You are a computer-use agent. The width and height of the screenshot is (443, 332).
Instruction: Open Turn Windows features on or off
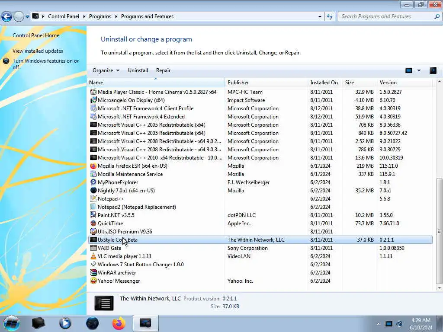[46, 64]
